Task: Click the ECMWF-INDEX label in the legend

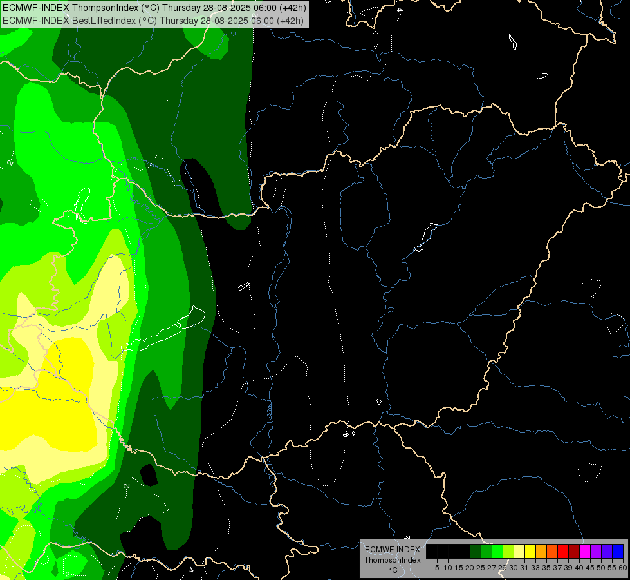Action: [x=393, y=550]
